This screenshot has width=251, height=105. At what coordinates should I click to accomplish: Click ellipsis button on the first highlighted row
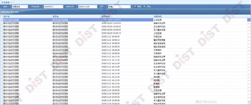pos(248,20)
